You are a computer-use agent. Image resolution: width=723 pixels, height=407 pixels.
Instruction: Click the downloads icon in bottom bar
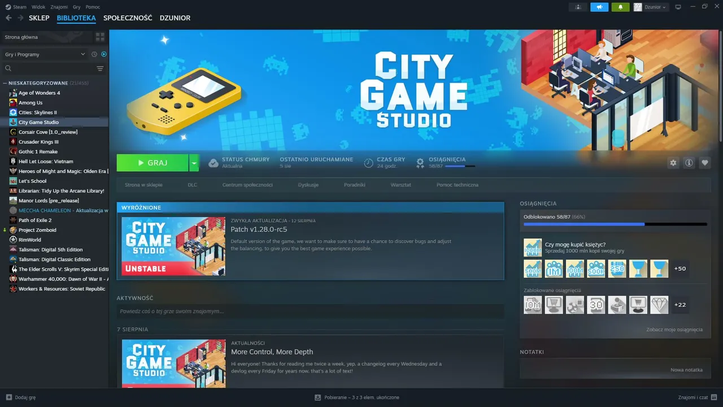(318, 397)
